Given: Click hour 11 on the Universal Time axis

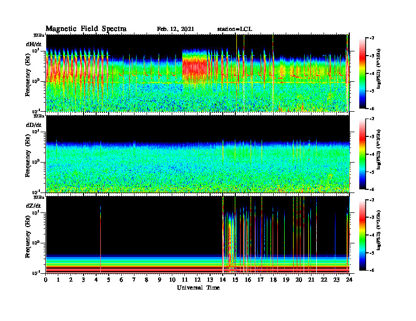Looking at the screenshot, I should click(185, 280).
